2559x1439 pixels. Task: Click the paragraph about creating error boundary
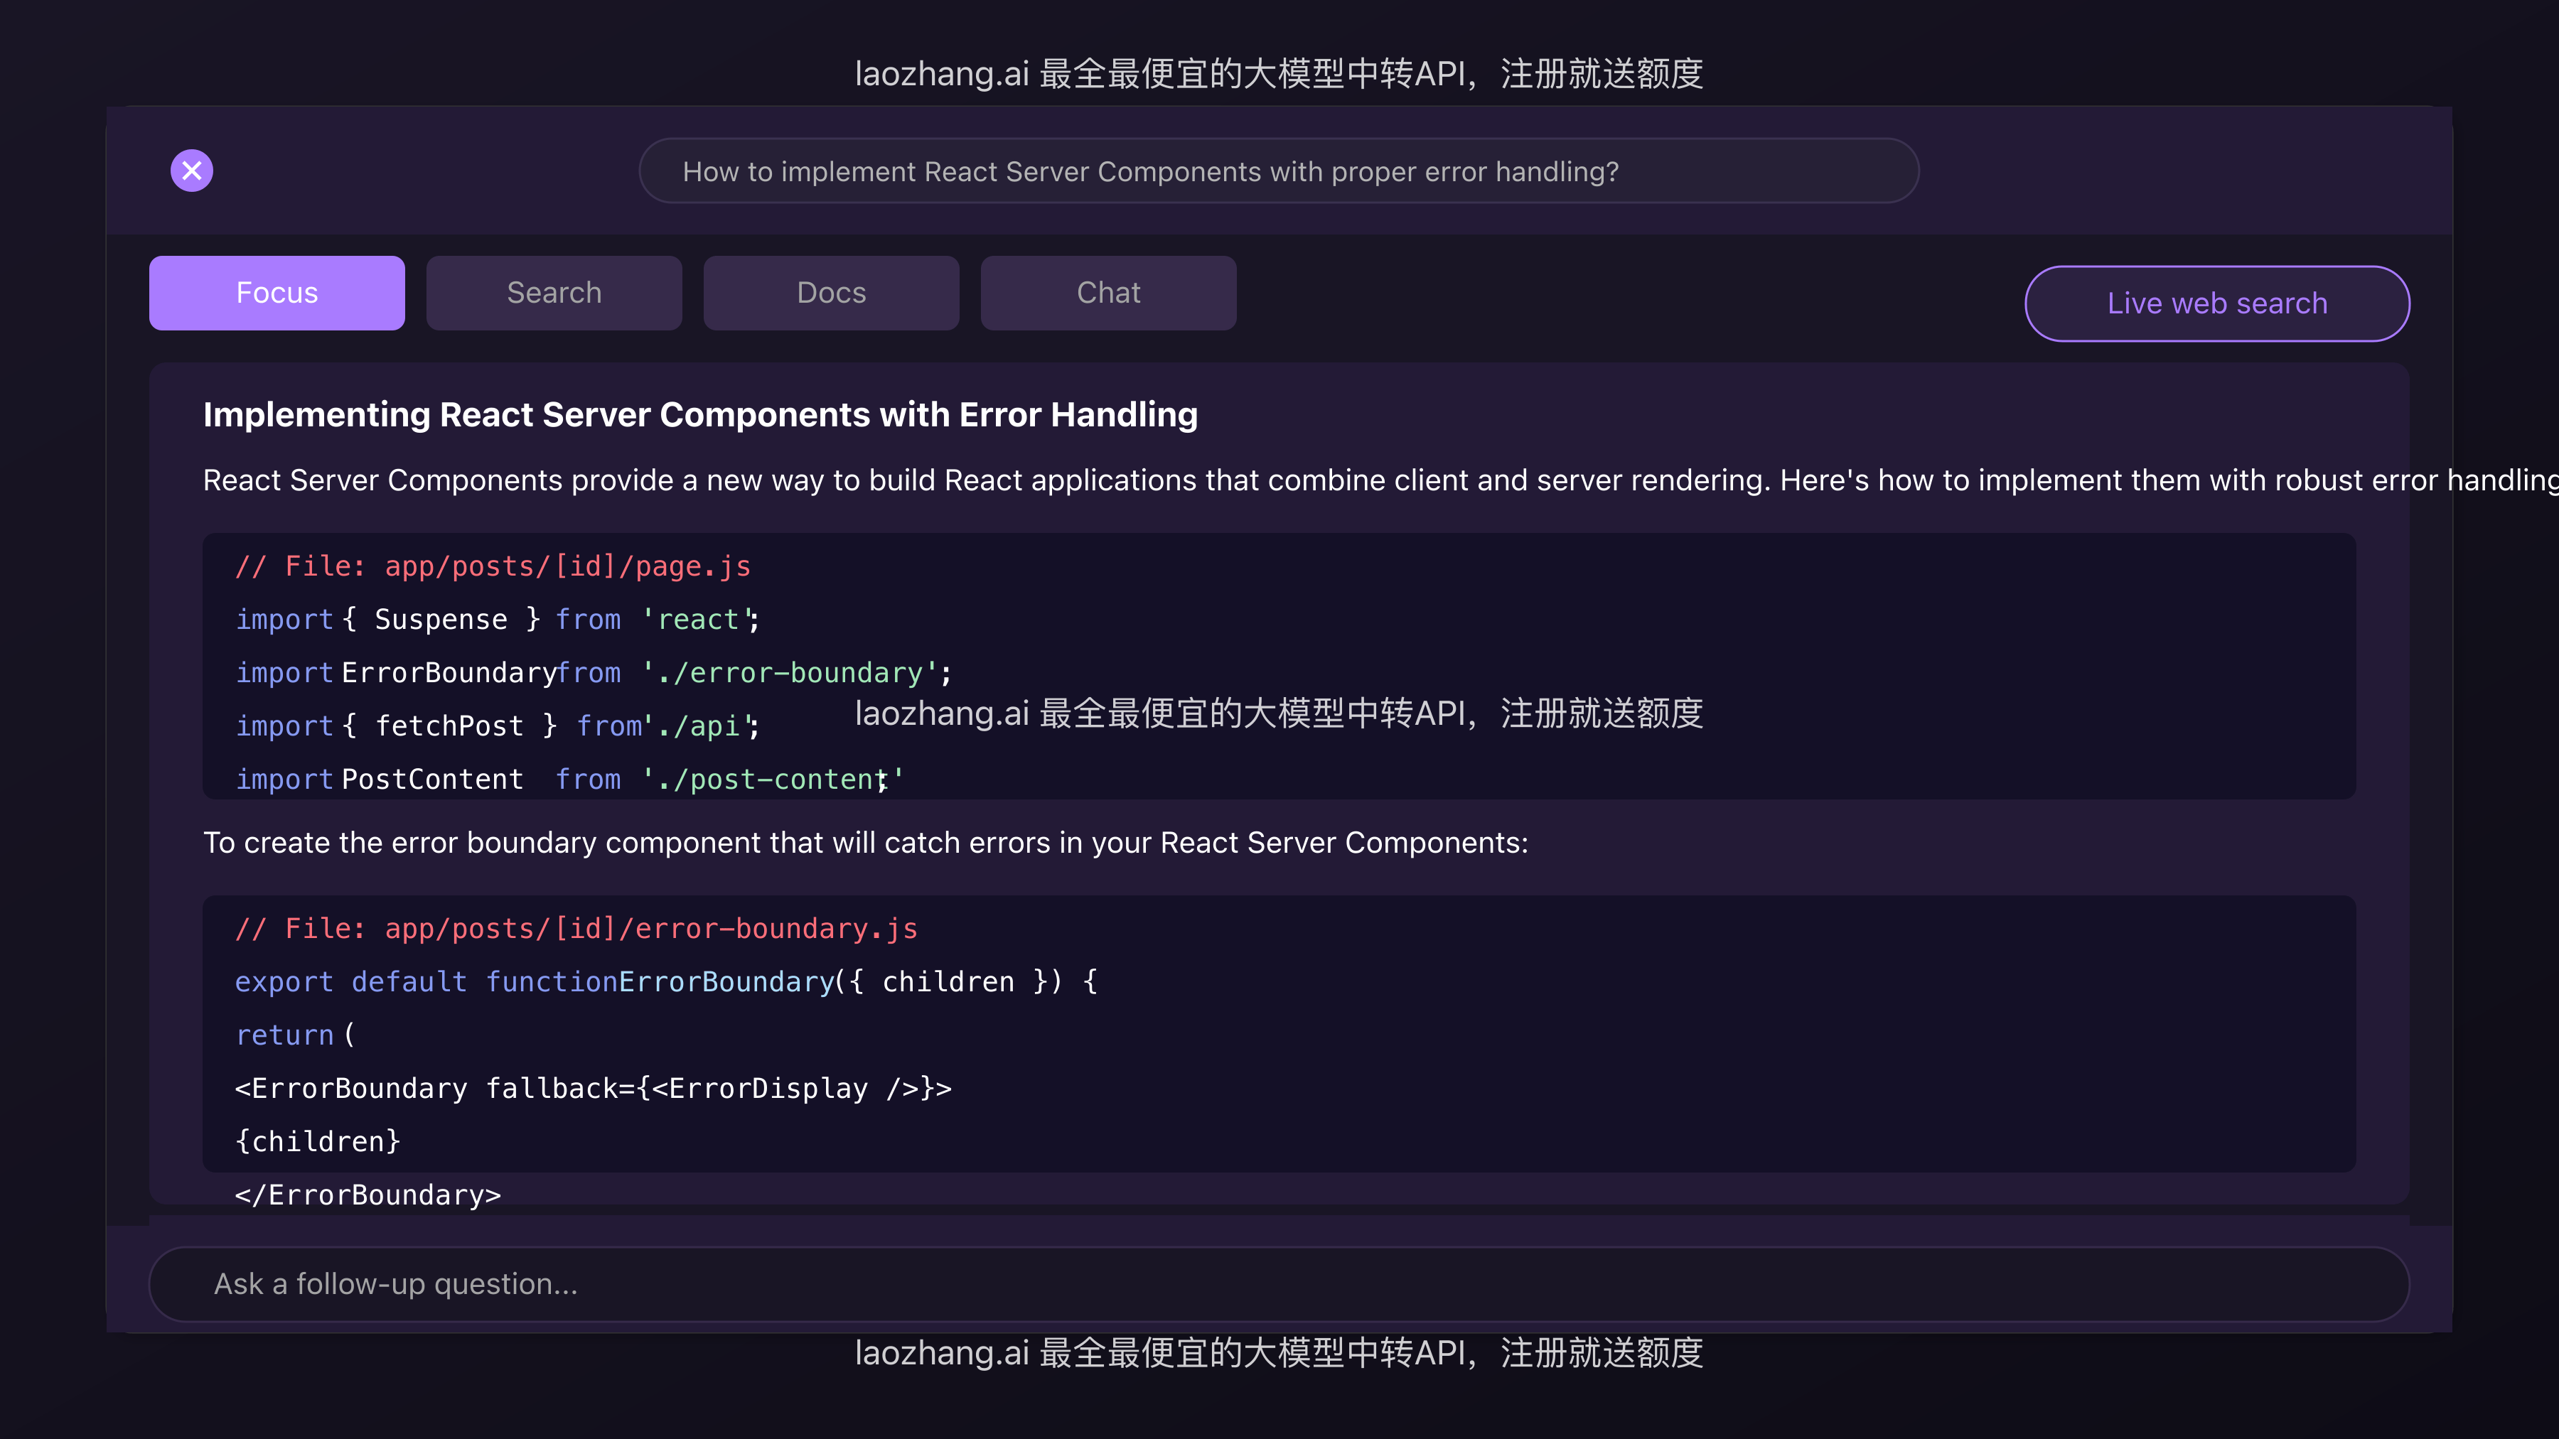(x=865, y=843)
